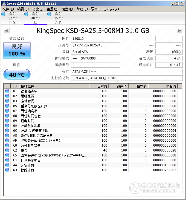Select raw value 000000260003 in 擦除计数 row

tap(165, 170)
